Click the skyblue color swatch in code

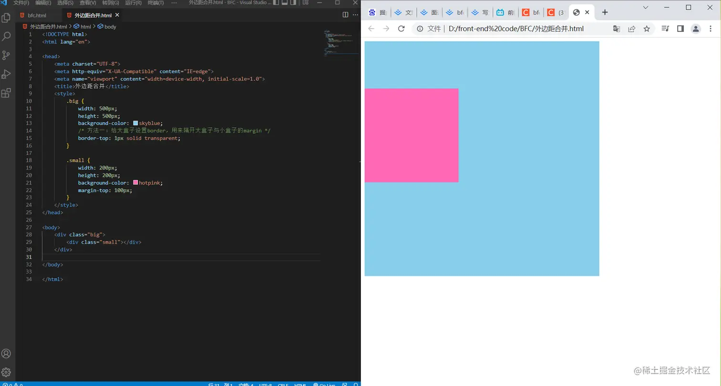[x=135, y=123]
